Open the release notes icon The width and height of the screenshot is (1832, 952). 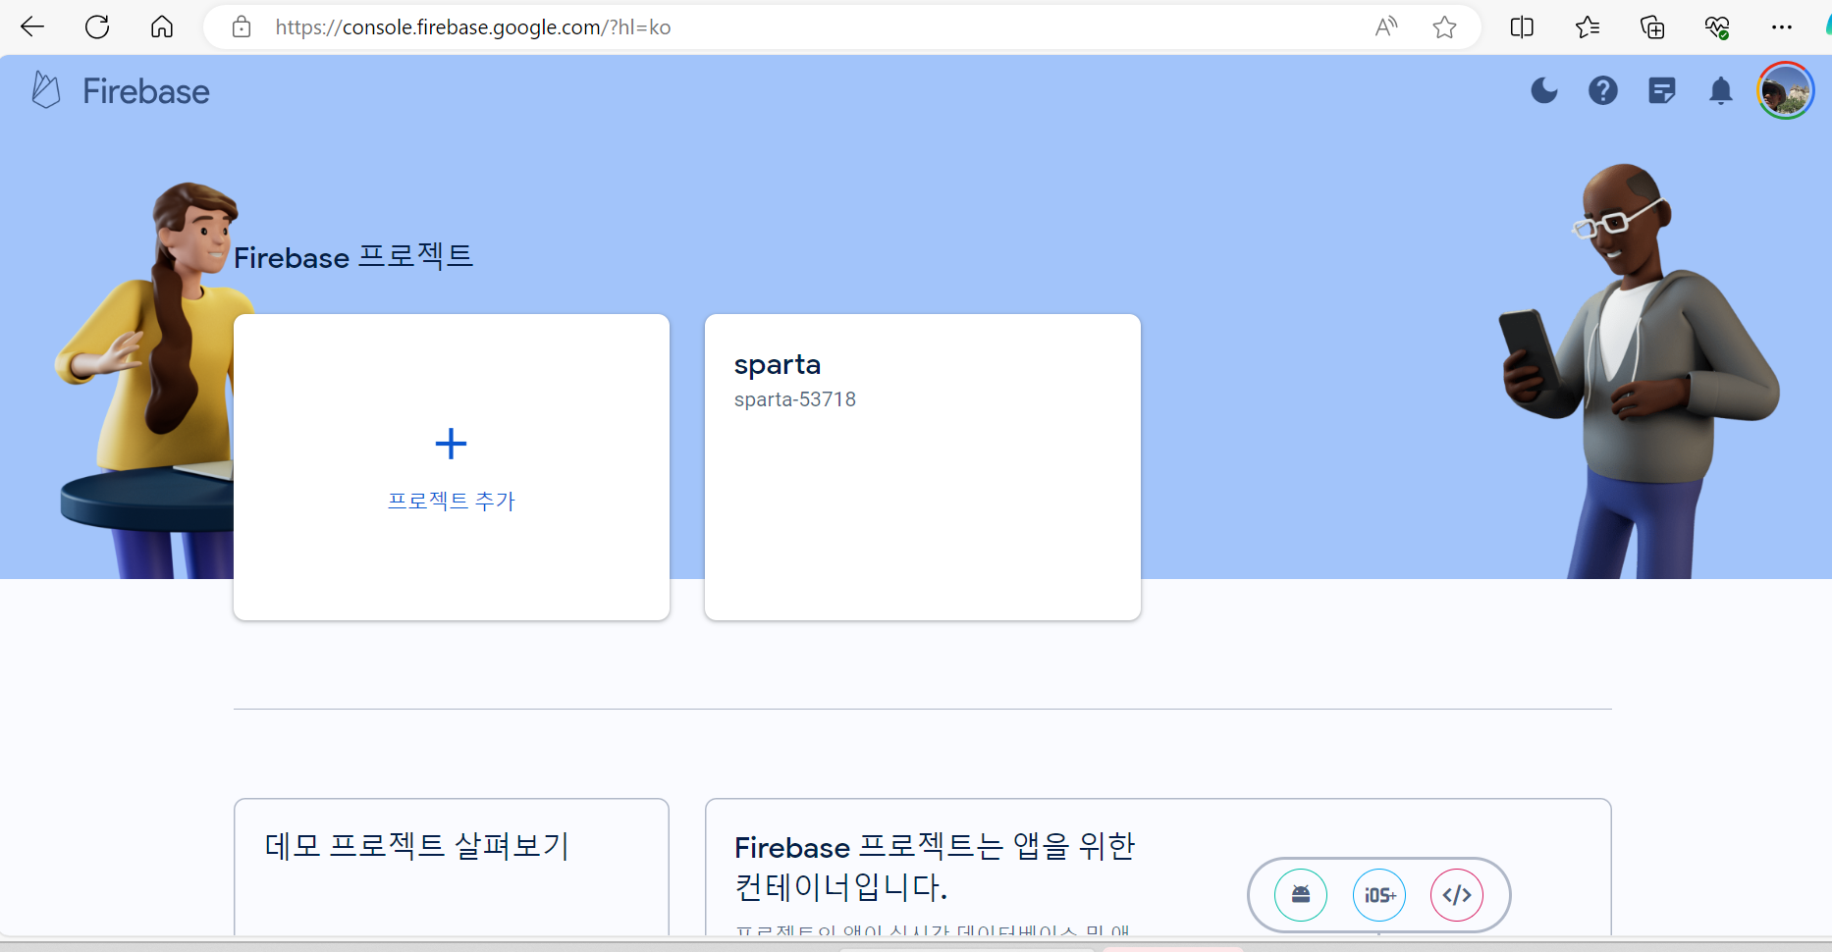coord(1662,90)
